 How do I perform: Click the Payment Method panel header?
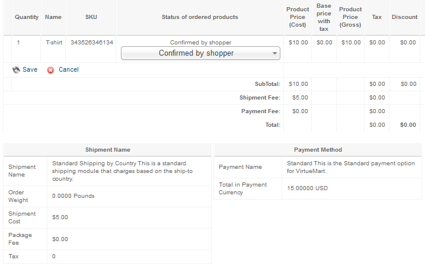[x=318, y=150]
